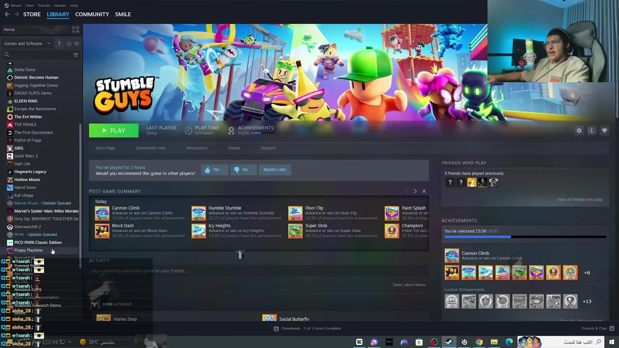Open the Guides link

(x=234, y=148)
